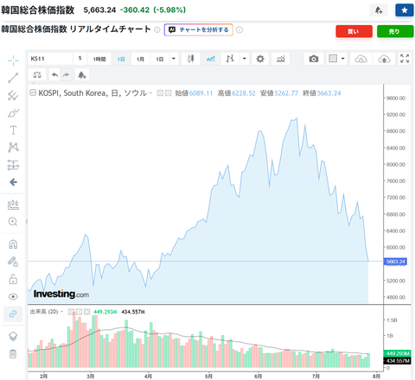The image size is (415, 380).
Task: Select the pitchfork drawing tool
Action: [13, 95]
